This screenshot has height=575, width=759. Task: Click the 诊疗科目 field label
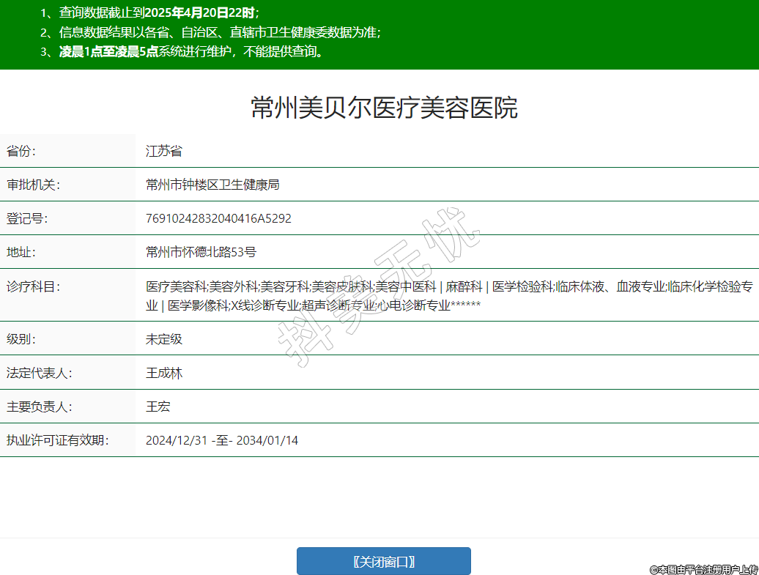(x=33, y=286)
